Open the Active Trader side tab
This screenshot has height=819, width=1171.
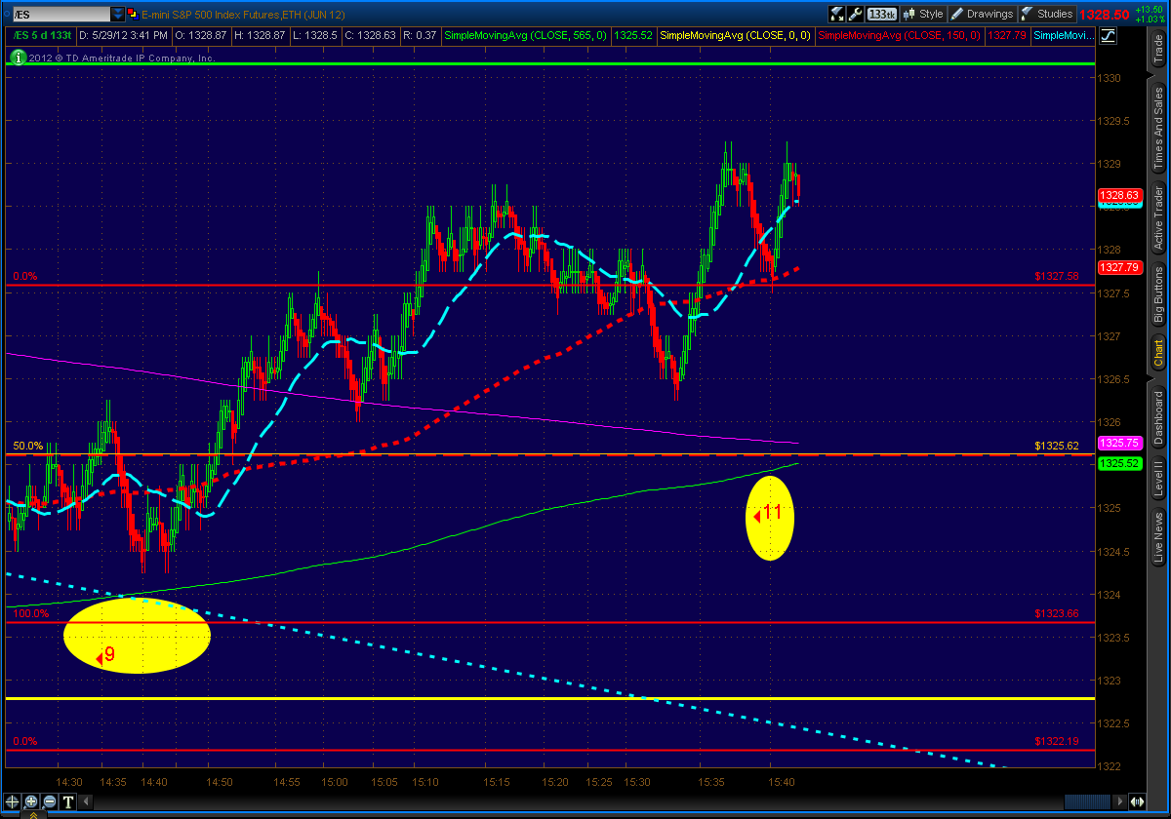pyautogui.click(x=1159, y=216)
